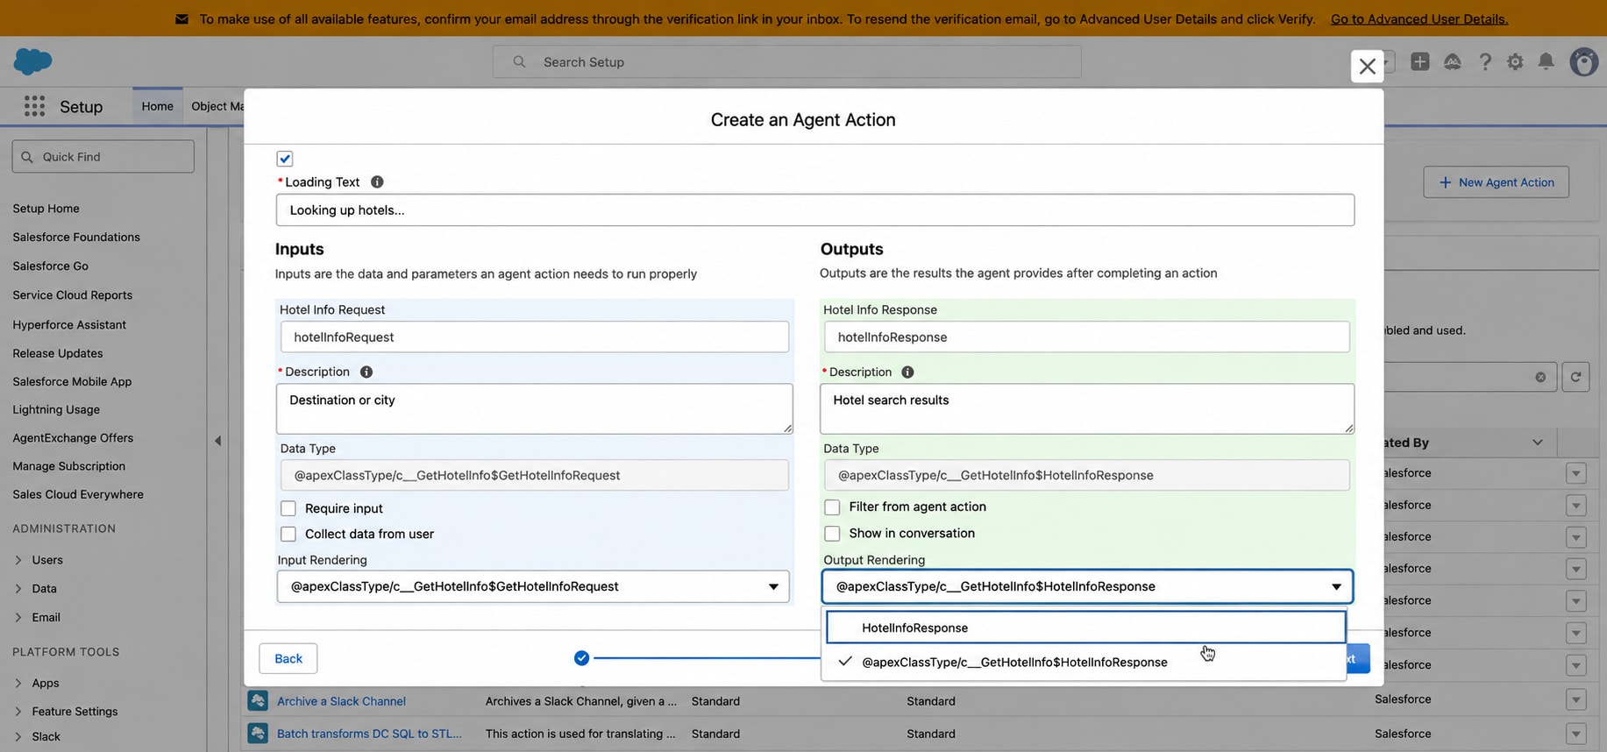Image resolution: width=1607 pixels, height=752 pixels.
Task: Open AgentExchange Offers in the sidebar
Action: [x=73, y=437]
